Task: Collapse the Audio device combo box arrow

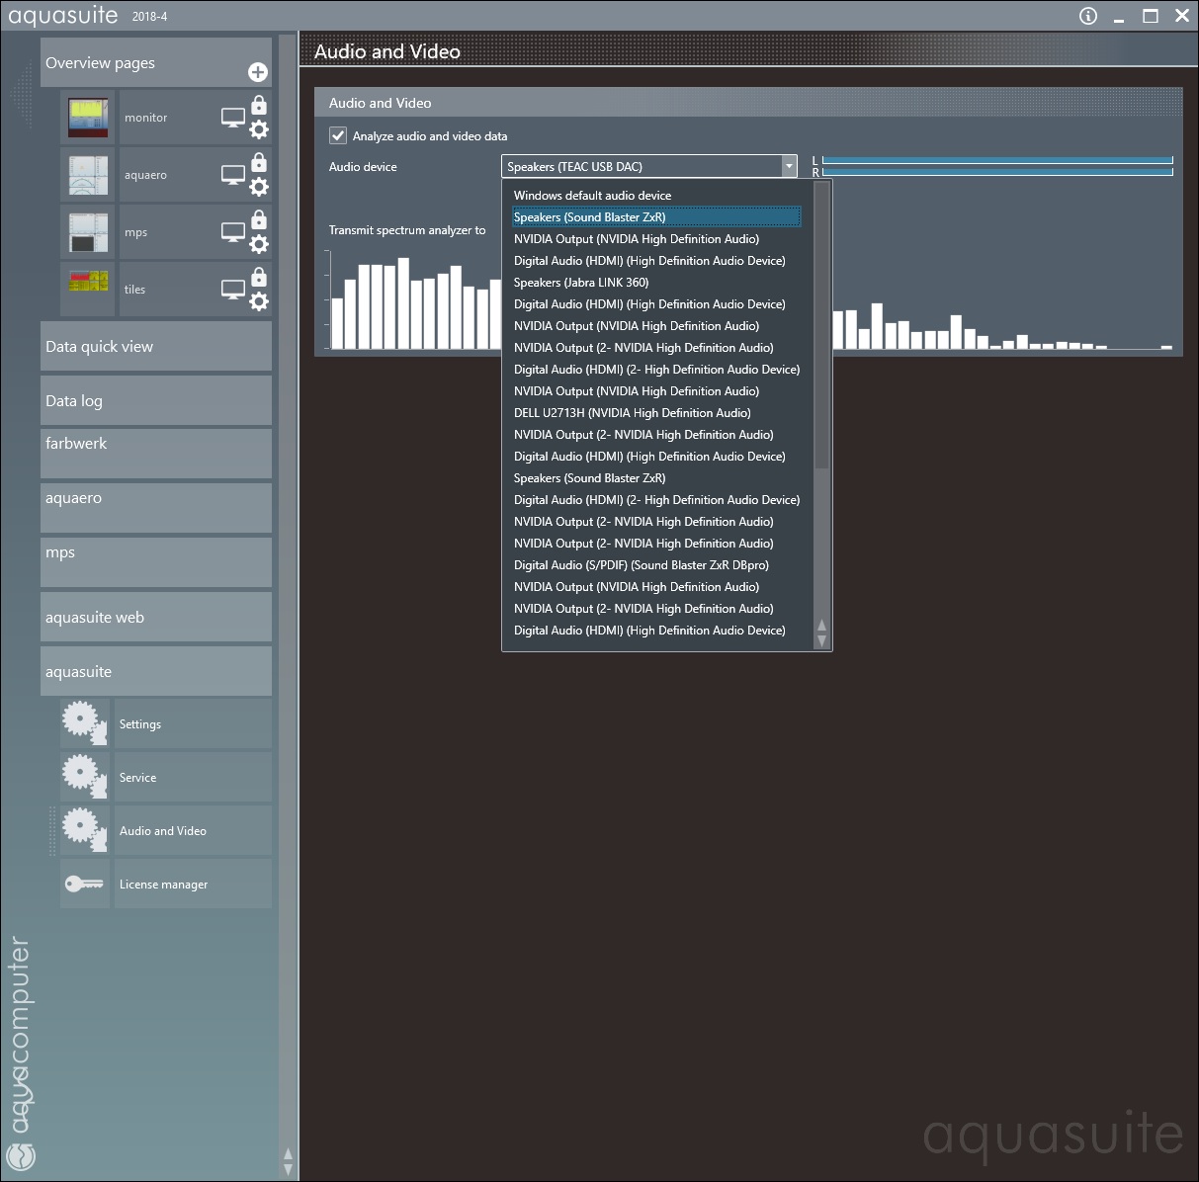Action: [789, 166]
